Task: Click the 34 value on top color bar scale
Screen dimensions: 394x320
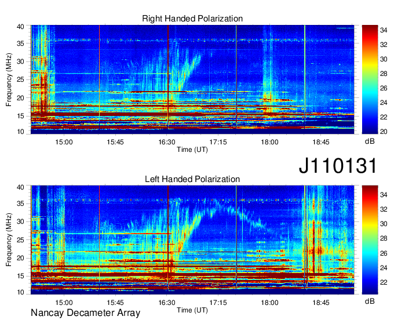Action: (x=384, y=30)
